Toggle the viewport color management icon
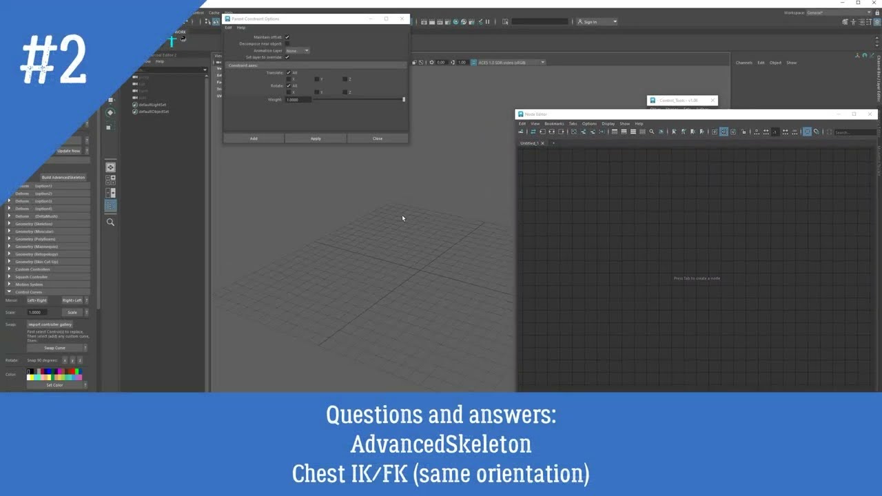The width and height of the screenshot is (882, 496). 473,62
